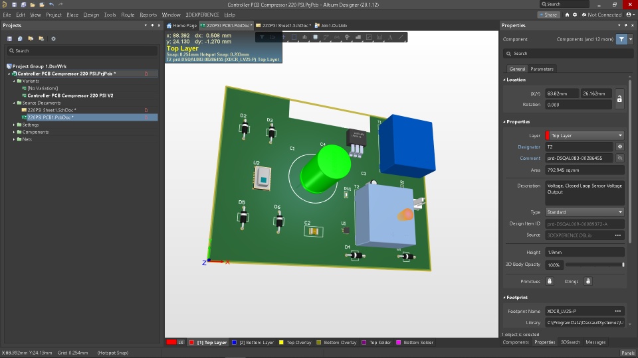The image size is (638, 358).
Task: Toggle the location lock icon
Action: [x=619, y=99]
